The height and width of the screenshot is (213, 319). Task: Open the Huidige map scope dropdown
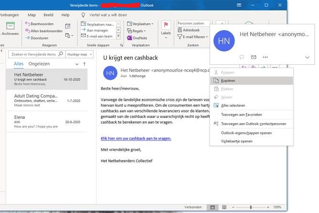coord(80,54)
